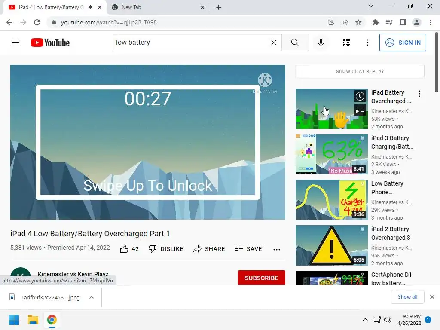Open volume control in system tray

[388, 320]
